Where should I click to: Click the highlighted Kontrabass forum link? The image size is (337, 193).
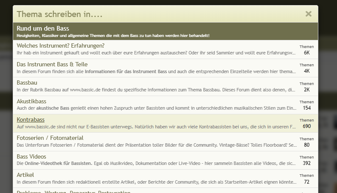coord(31,120)
